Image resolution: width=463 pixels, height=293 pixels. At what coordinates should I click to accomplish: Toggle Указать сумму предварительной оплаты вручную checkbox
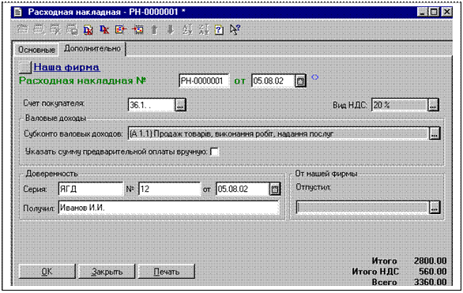click(x=214, y=152)
